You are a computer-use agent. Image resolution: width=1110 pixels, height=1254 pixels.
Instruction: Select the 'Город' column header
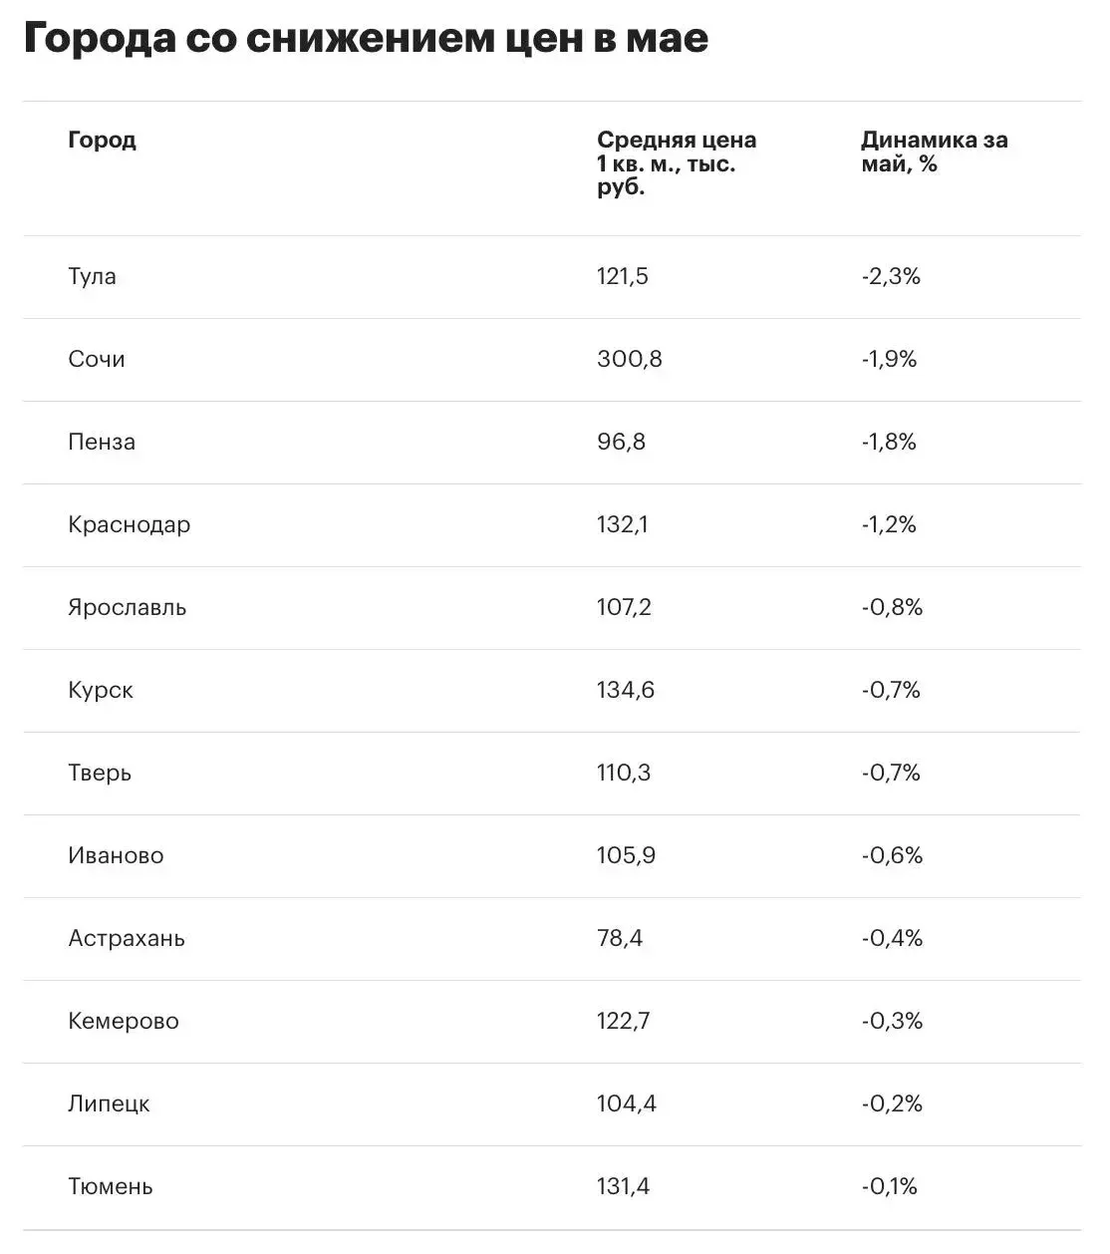point(102,140)
